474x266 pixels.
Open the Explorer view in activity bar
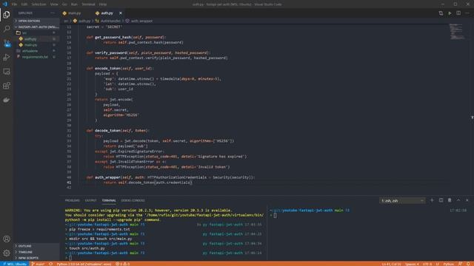coord(7,15)
